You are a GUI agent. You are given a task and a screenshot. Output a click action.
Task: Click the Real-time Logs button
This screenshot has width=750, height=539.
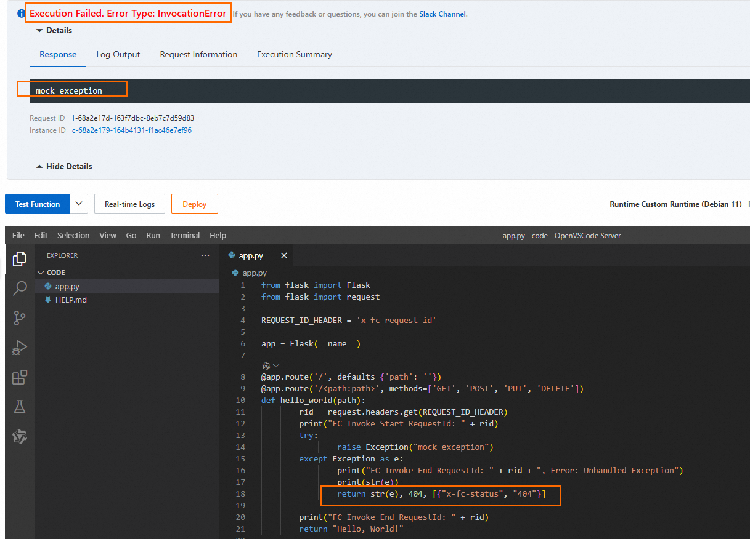[129, 204]
